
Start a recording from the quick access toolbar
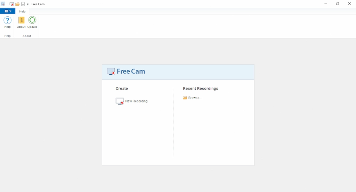[11, 4]
